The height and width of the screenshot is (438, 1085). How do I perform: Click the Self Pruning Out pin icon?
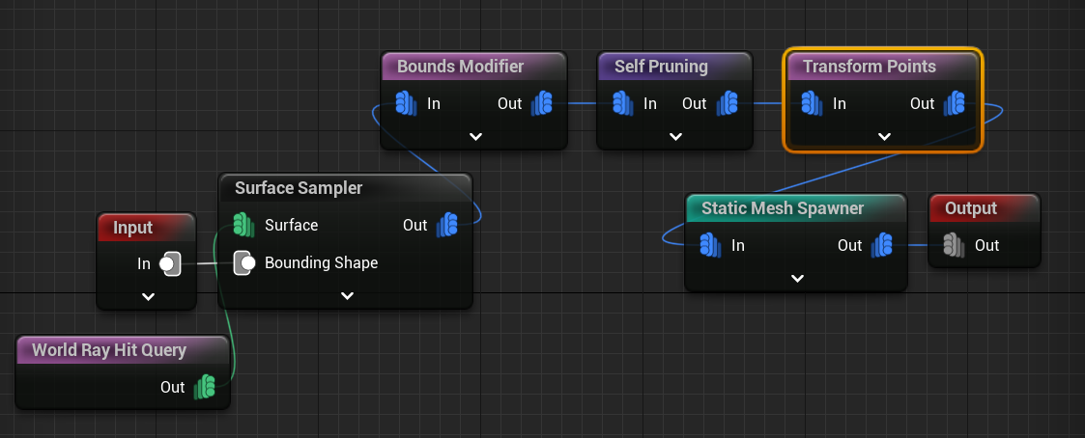coord(726,103)
